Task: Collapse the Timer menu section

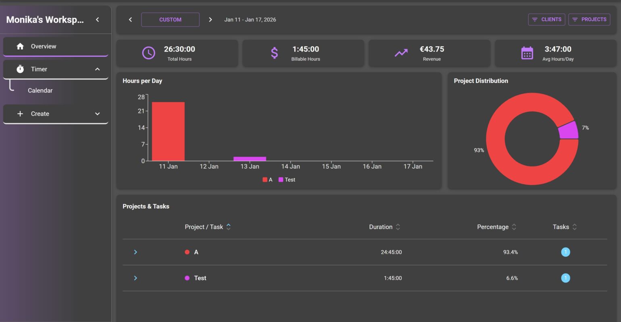Action: pos(97,69)
